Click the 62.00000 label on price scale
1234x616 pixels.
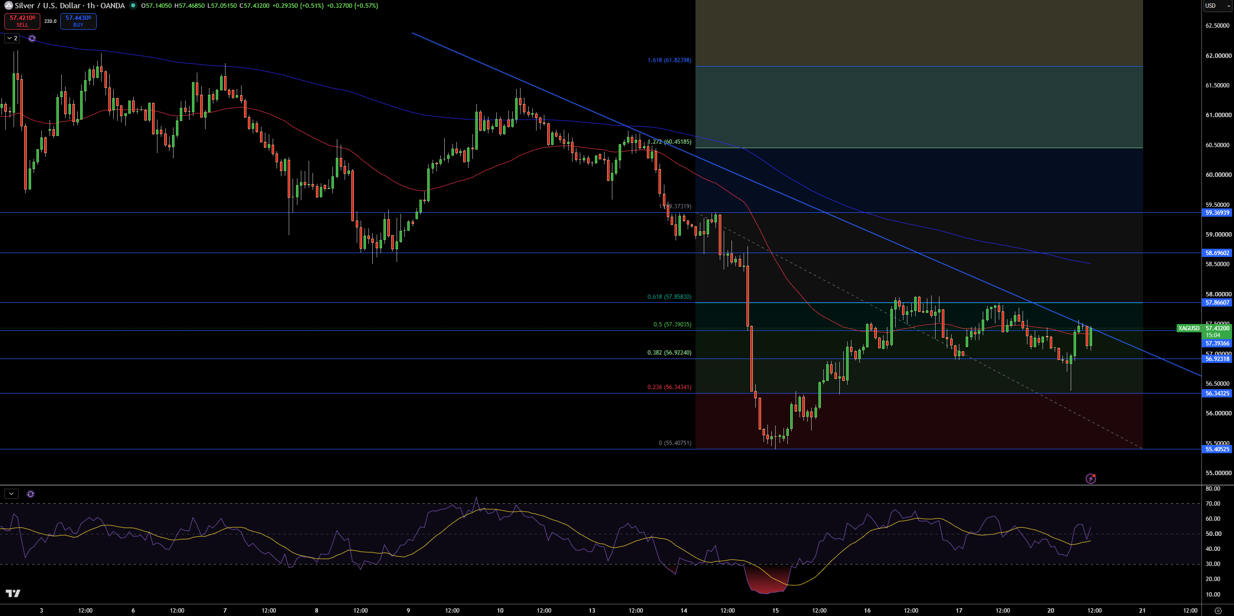click(1218, 56)
